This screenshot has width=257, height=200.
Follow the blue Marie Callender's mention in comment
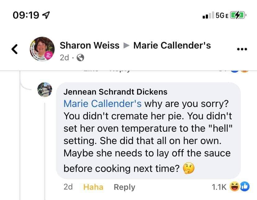pyautogui.click(x=102, y=103)
